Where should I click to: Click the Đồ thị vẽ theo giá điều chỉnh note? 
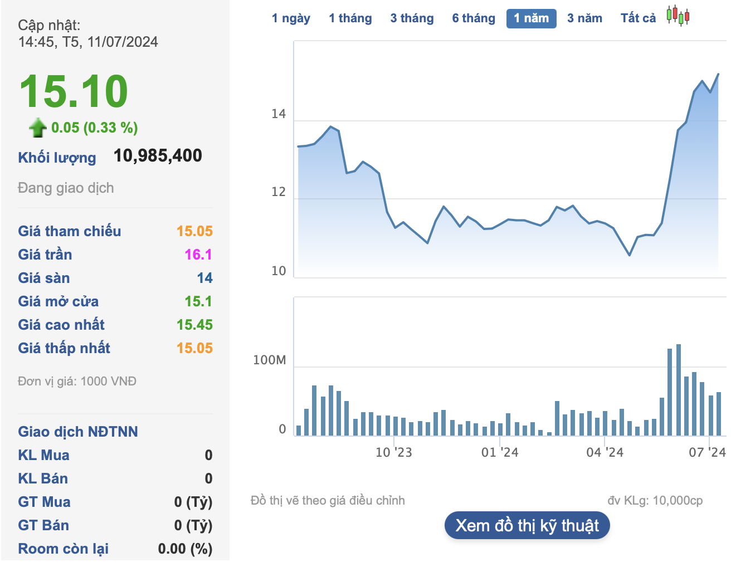tap(328, 500)
